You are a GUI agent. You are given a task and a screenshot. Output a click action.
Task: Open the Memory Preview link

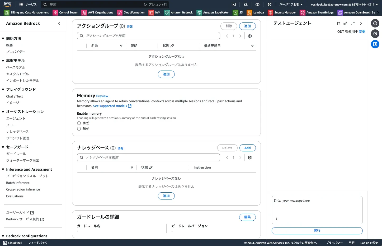[102, 96]
